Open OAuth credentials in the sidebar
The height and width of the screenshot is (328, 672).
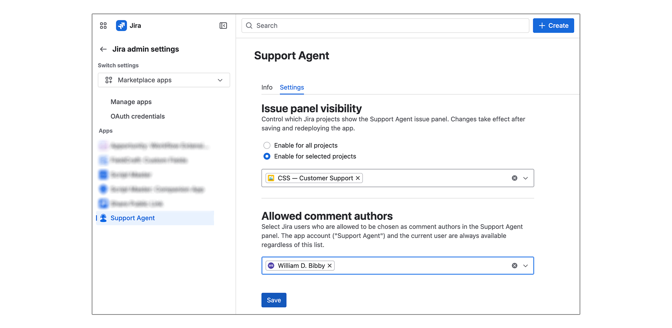(x=138, y=116)
